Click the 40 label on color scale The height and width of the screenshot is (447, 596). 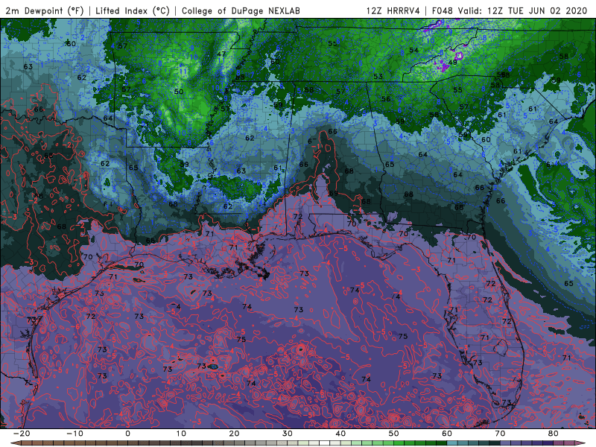click(x=340, y=434)
